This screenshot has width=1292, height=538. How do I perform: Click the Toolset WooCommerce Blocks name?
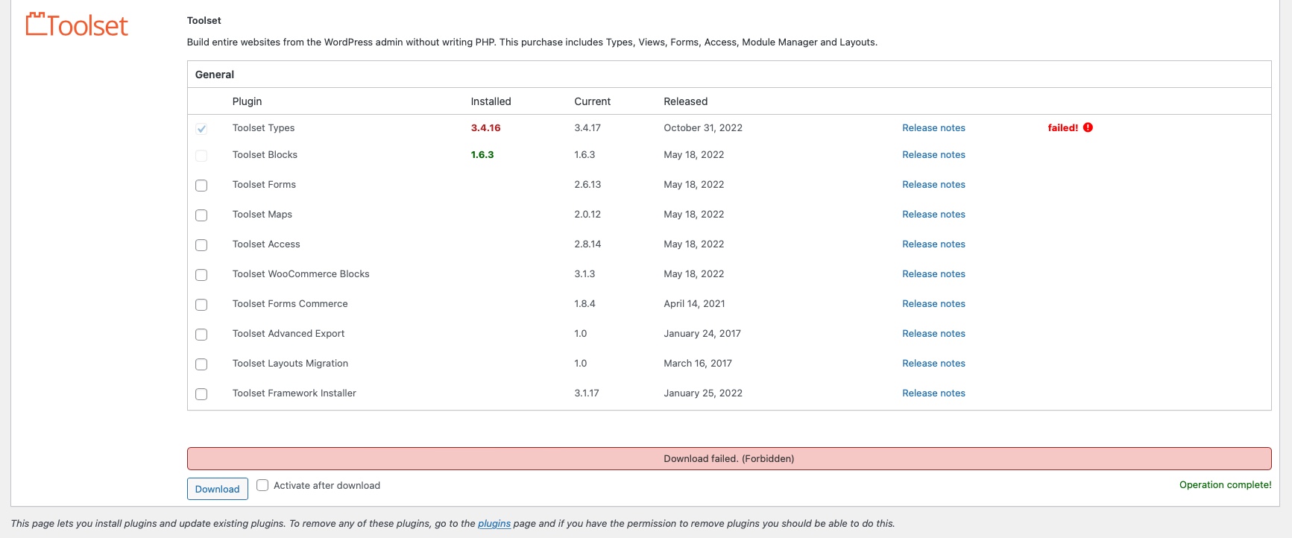(300, 274)
